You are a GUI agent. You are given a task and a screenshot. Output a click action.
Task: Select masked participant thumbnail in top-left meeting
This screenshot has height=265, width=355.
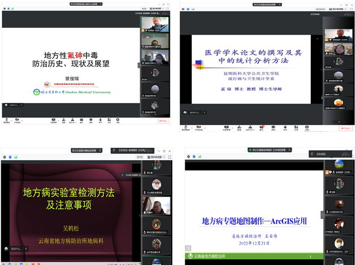click(x=155, y=57)
